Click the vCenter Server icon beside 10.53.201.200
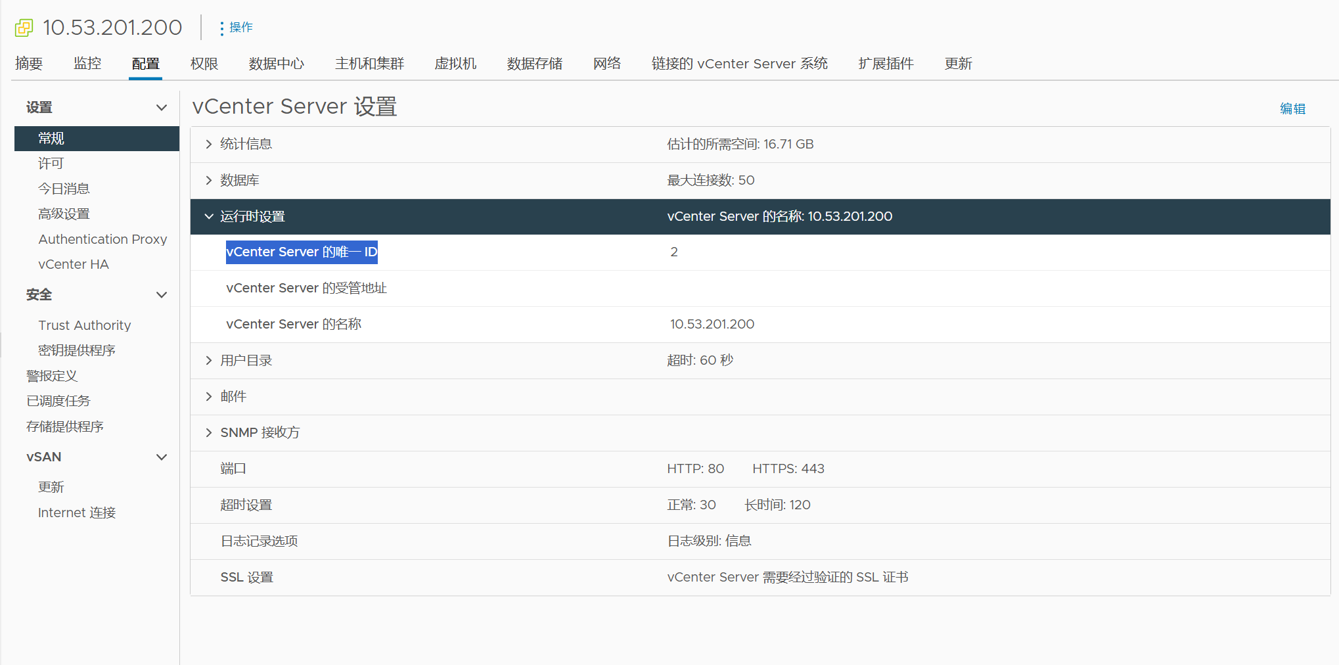Image resolution: width=1339 pixels, height=665 pixels. pyautogui.click(x=24, y=28)
